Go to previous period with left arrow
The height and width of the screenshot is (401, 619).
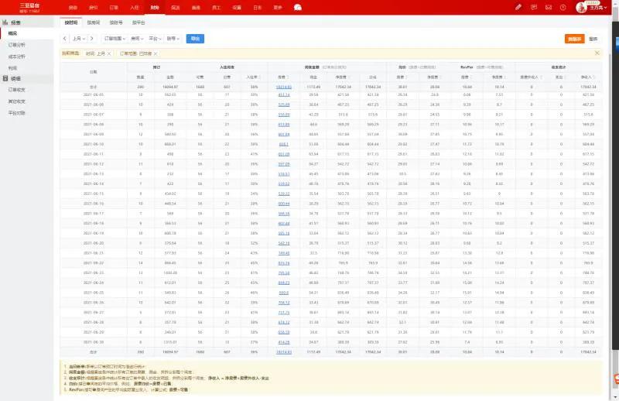coord(65,39)
